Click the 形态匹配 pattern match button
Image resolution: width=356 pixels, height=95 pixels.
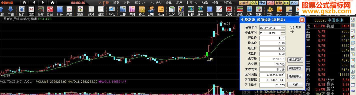click(x=295, y=60)
